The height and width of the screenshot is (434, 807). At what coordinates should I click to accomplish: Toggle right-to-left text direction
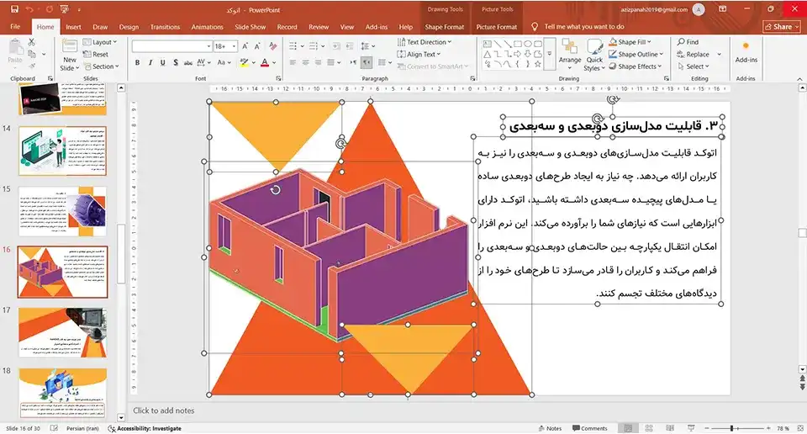367,62
